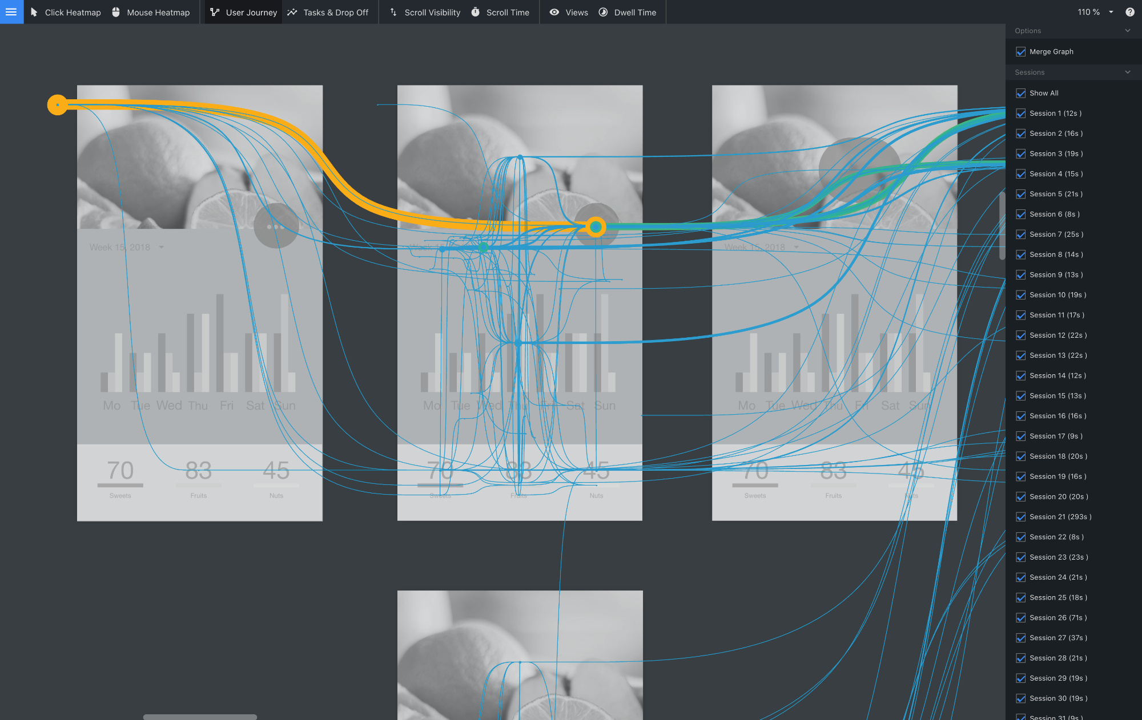Image resolution: width=1142 pixels, height=720 pixels.
Task: Click the orange start node circle
Action: (x=57, y=105)
